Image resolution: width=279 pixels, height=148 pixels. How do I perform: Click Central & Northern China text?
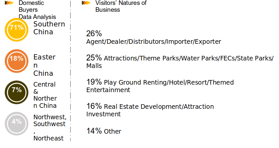click(45, 95)
